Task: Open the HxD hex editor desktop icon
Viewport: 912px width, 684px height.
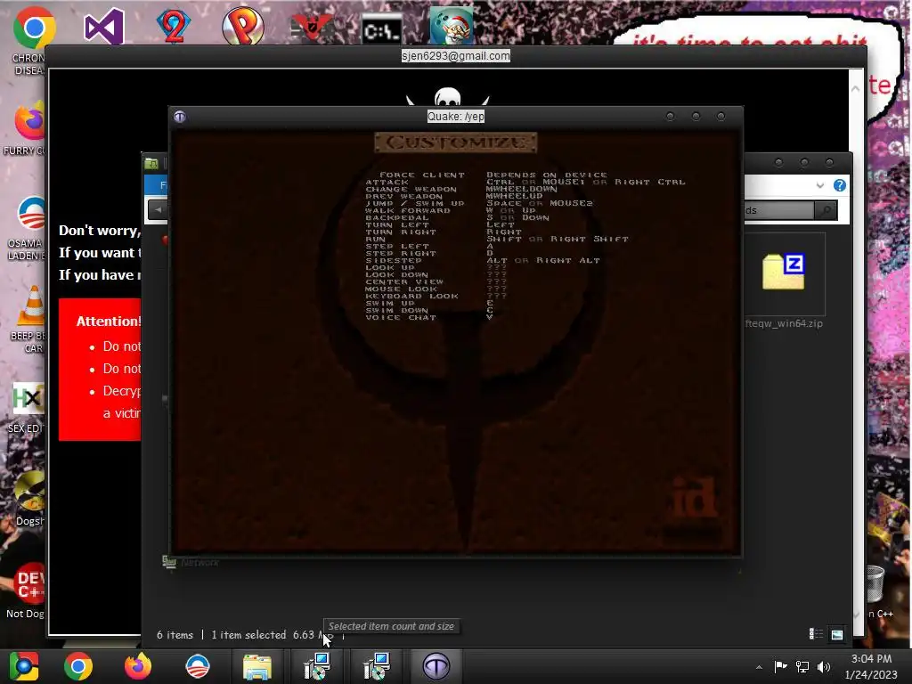Action: point(28,398)
